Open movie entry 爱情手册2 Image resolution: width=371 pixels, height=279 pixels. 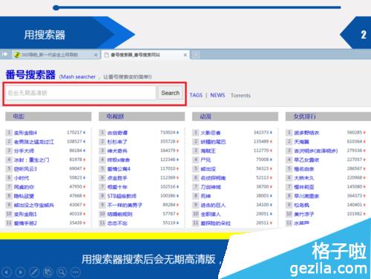[25, 223]
